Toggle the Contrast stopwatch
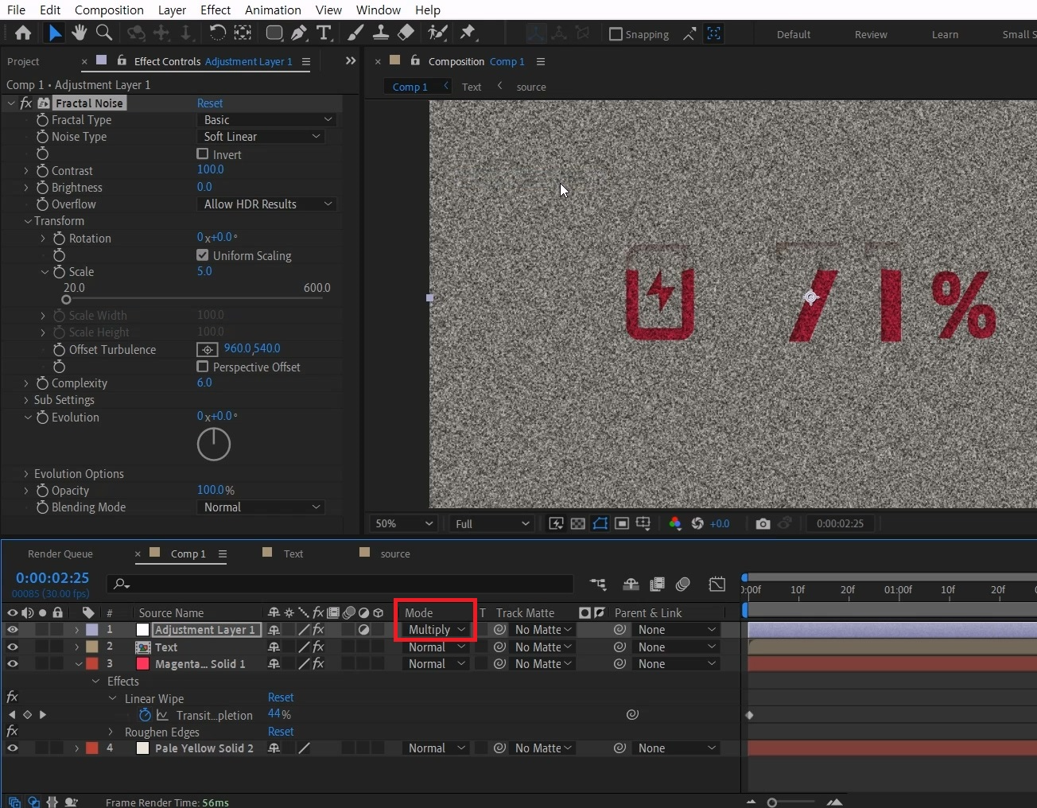Viewport: 1037px width, 808px height. click(x=42, y=171)
